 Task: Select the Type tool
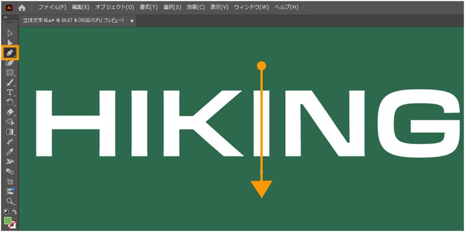coord(10,92)
